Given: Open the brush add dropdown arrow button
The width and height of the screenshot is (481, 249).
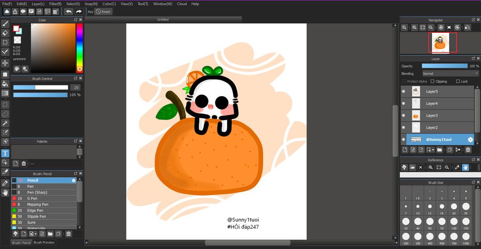Looking at the screenshot, I should click(33, 234).
